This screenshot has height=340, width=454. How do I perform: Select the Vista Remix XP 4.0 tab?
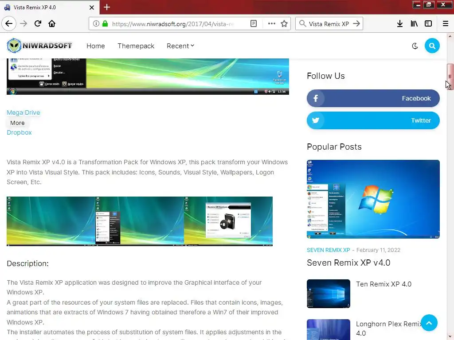tap(49, 7)
